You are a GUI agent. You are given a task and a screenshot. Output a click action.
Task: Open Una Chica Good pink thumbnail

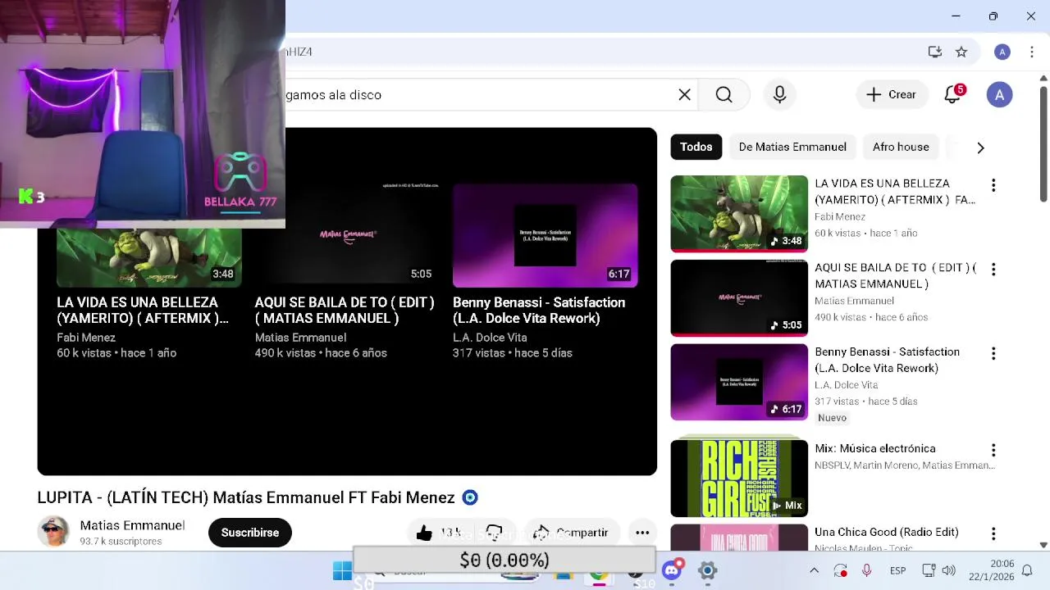[739, 538]
